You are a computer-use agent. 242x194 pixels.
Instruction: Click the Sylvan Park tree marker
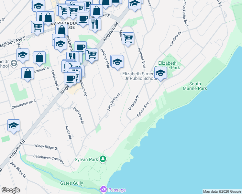coord(103,159)
